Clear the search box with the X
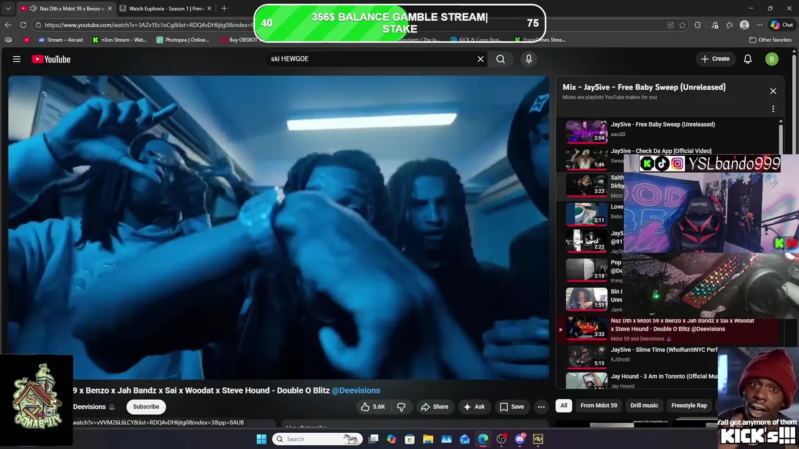Screen dimensions: 799x449 (x=481, y=59)
